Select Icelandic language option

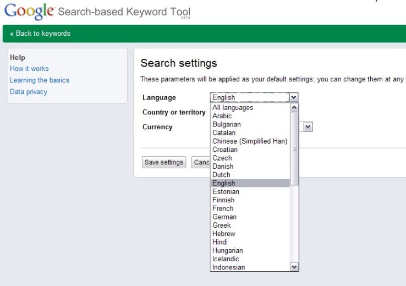250,259
